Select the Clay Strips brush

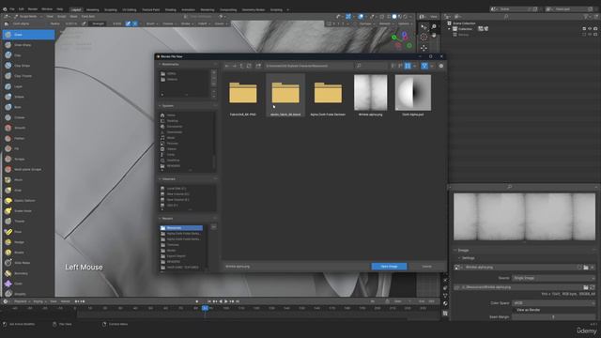tap(28, 66)
